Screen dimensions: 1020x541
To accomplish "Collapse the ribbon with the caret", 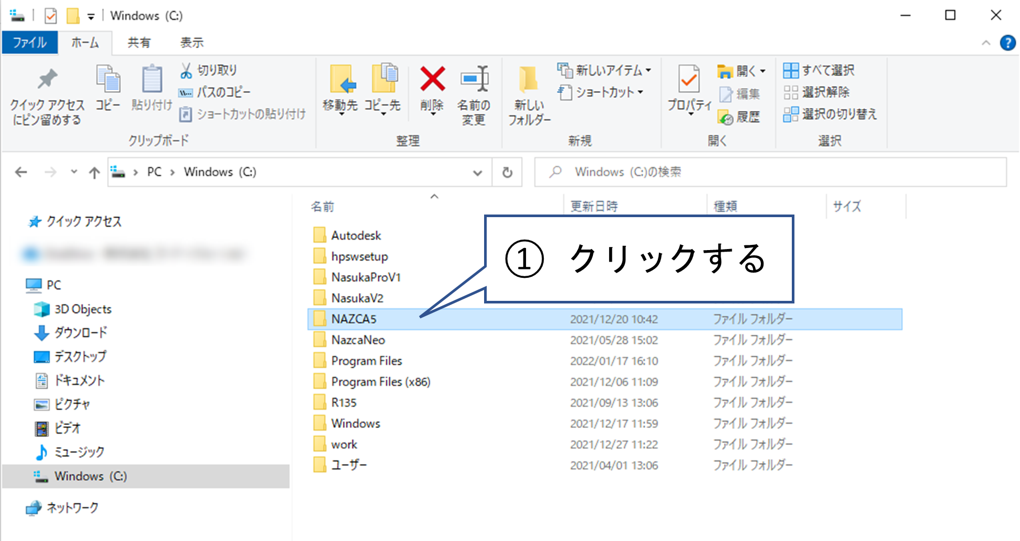I will [x=986, y=43].
